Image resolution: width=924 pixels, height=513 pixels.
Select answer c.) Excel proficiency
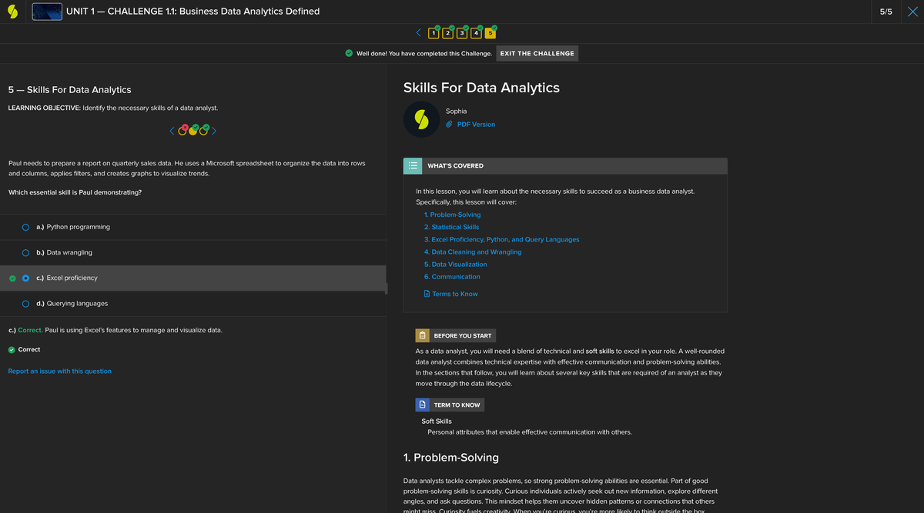[193, 278]
